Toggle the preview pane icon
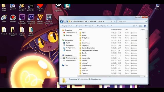The image size is (164, 92). tap(140, 26)
